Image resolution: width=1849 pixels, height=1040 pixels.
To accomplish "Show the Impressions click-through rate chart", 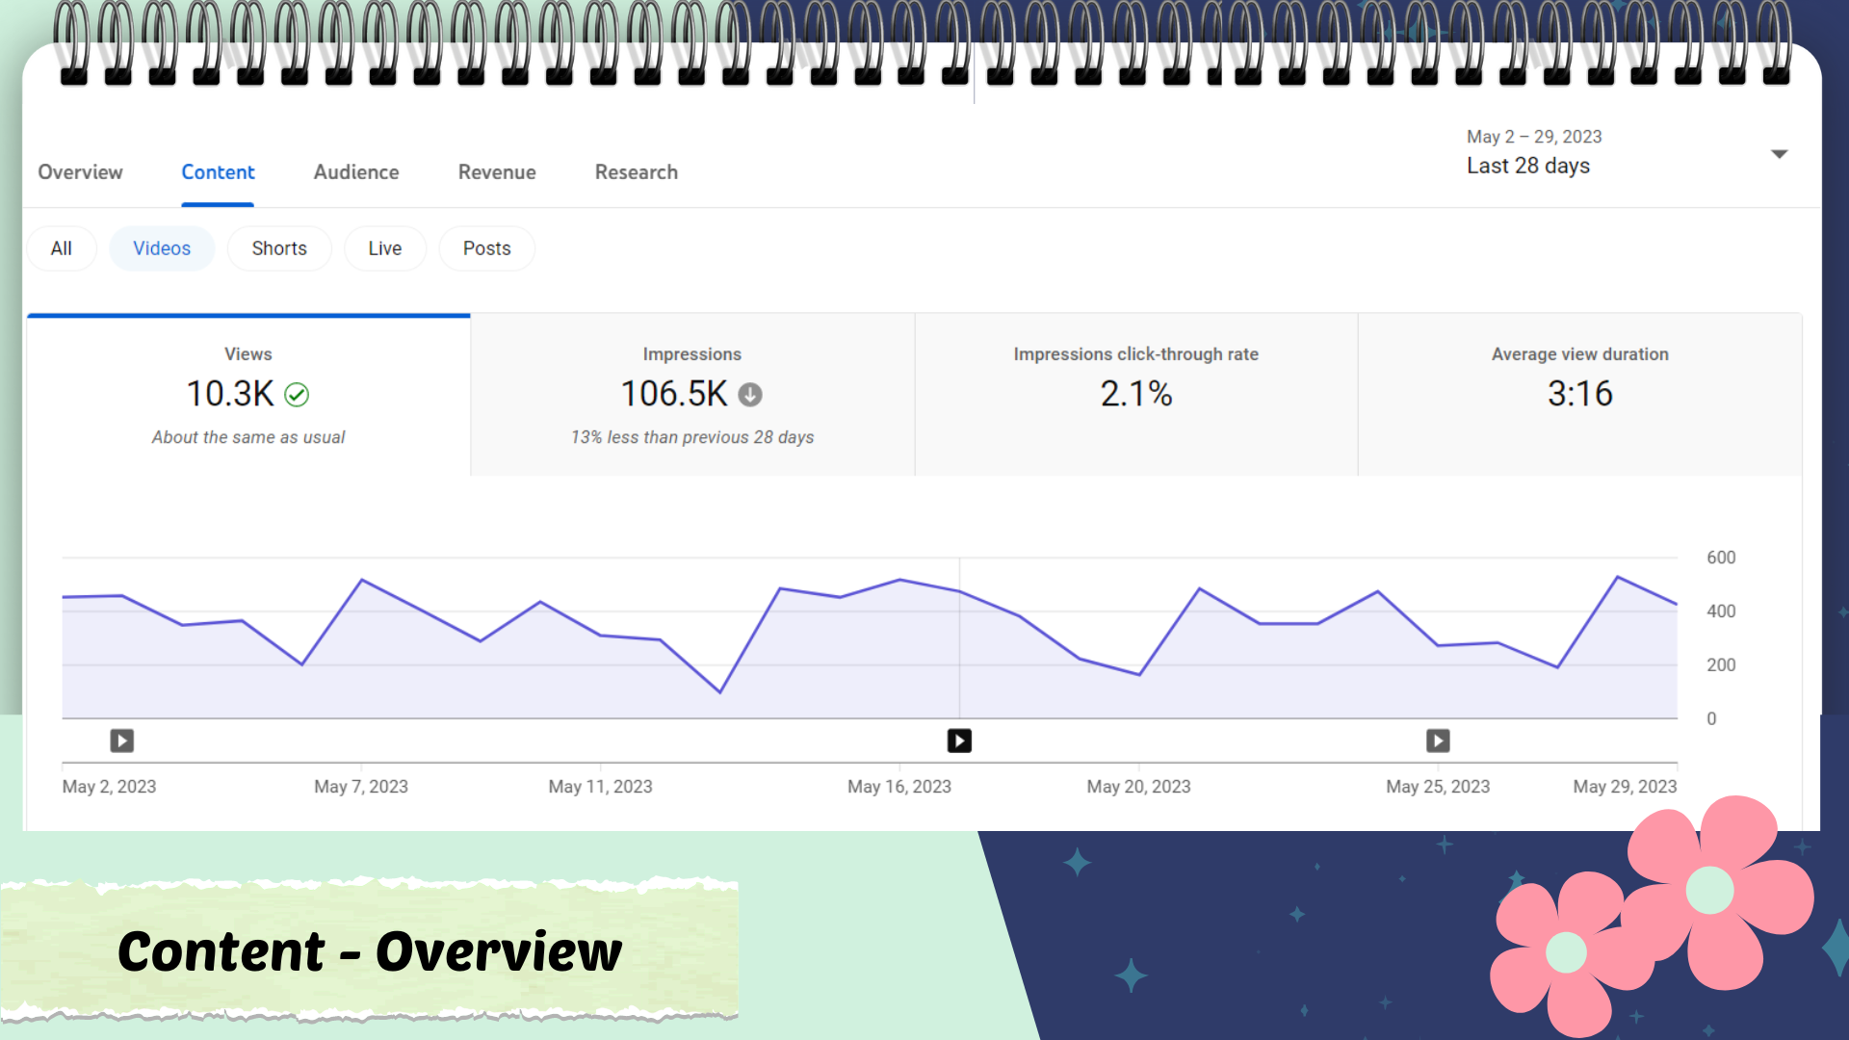I will click(x=1135, y=395).
